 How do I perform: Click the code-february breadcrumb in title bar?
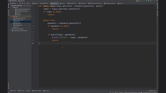pos(13,1)
